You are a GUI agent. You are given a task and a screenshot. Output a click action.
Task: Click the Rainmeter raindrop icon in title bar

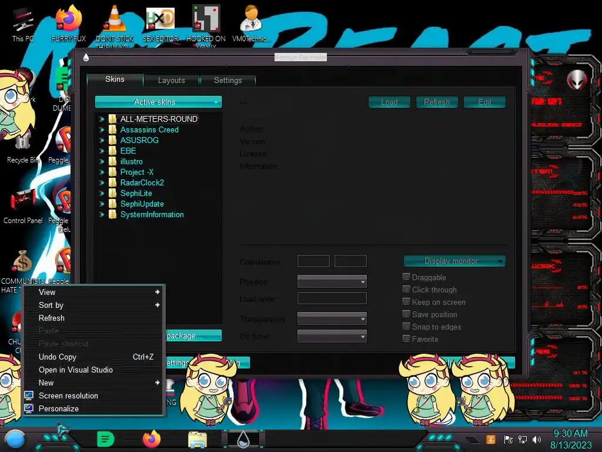86,57
